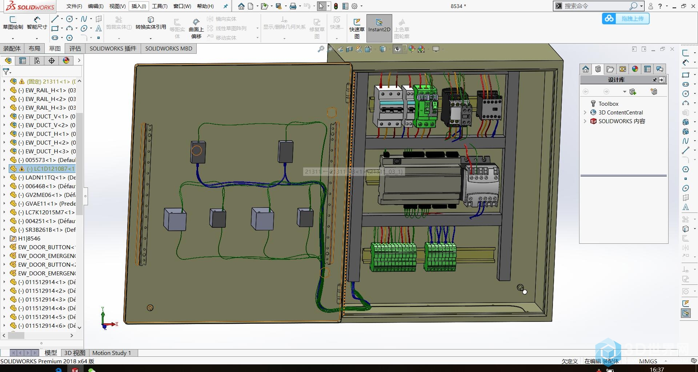Screen dimensions: 698x372
Task: Select the sketch Text tool
Action: pyautogui.click(x=99, y=28)
